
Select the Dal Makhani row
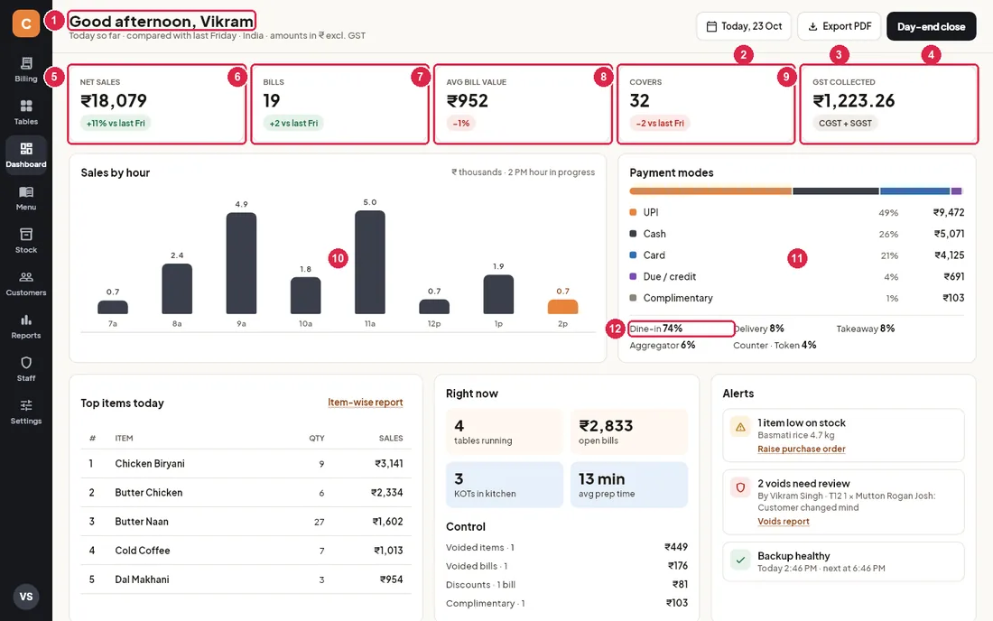pos(246,579)
